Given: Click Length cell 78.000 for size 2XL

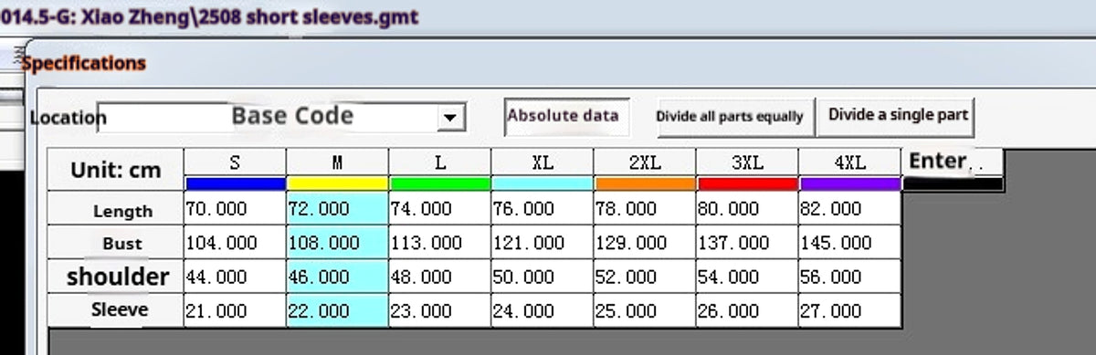Looking at the screenshot, I should point(644,209).
